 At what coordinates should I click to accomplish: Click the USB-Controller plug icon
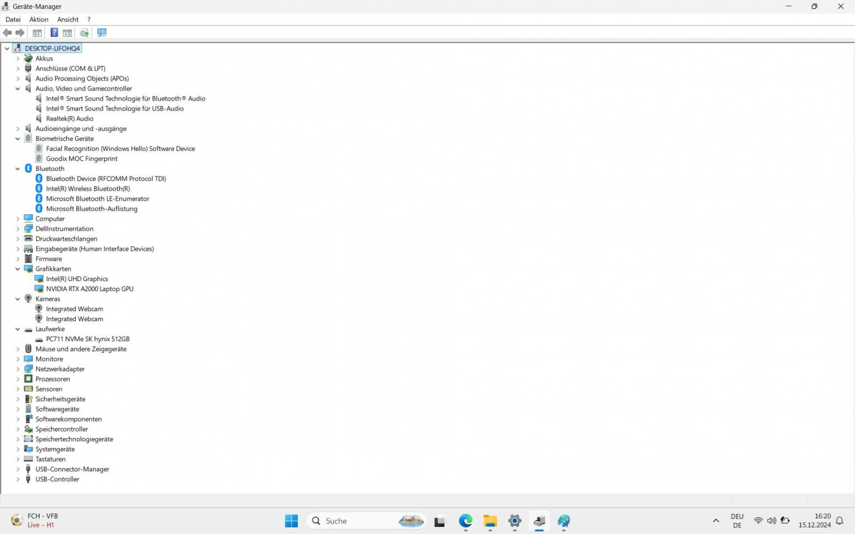(x=28, y=479)
